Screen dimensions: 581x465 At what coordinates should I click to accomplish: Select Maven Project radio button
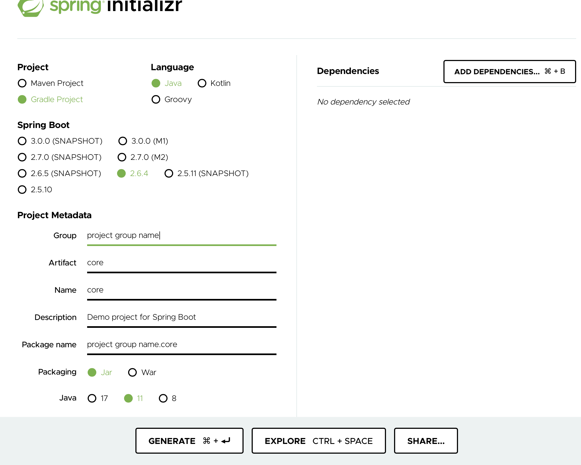pyautogui.click(x=22, y=83)
